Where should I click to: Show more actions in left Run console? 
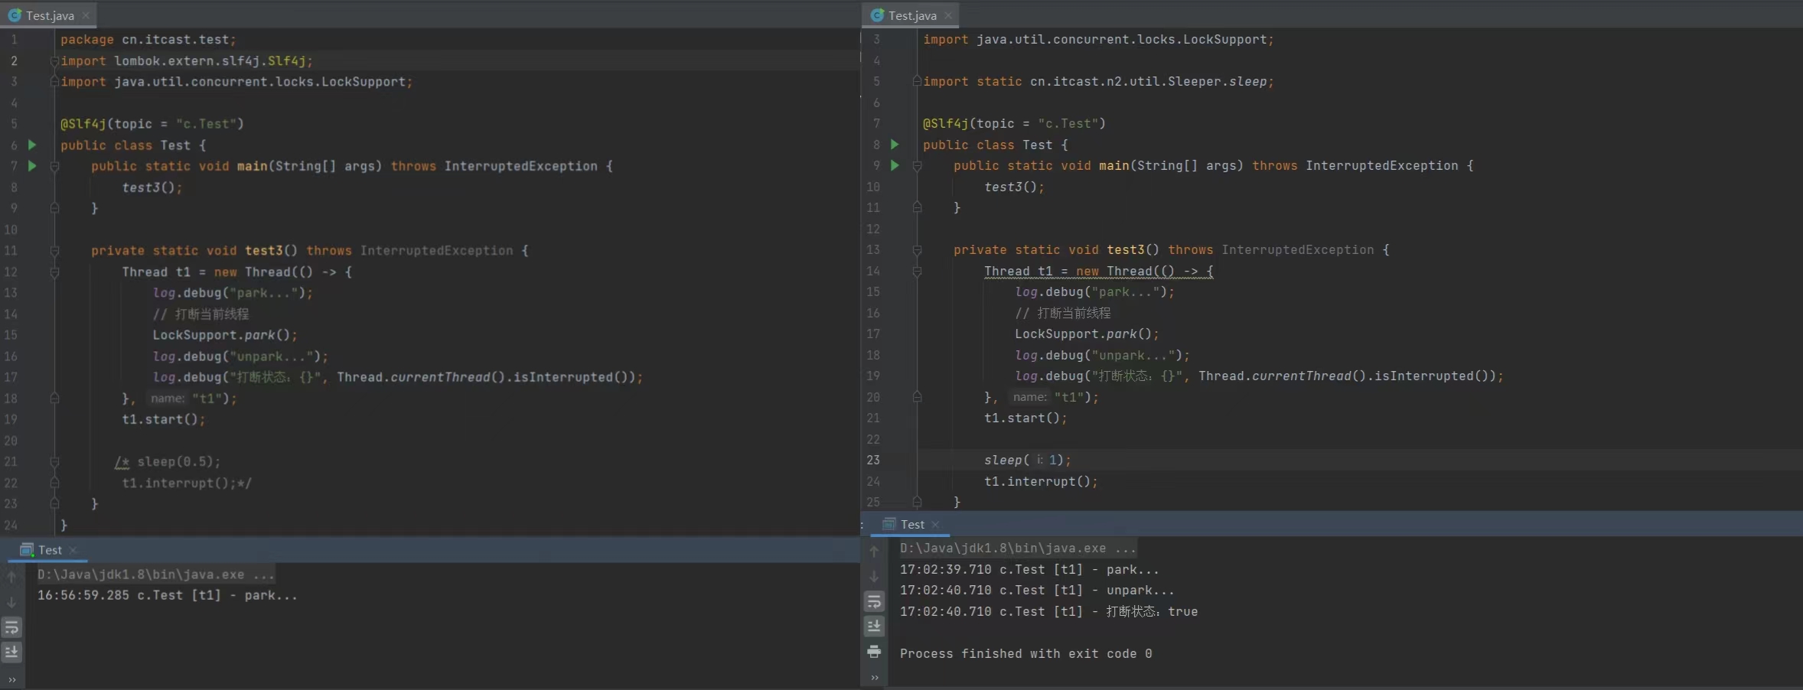coord(11,679)
